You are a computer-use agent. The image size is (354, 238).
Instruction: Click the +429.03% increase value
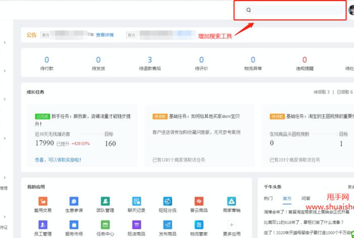pos(80,143)
